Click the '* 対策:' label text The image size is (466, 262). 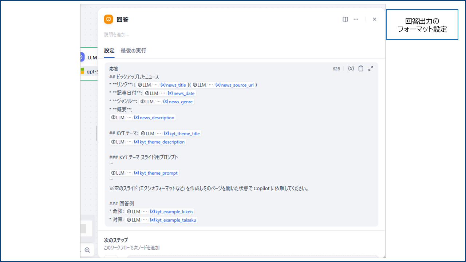[116, 220]
